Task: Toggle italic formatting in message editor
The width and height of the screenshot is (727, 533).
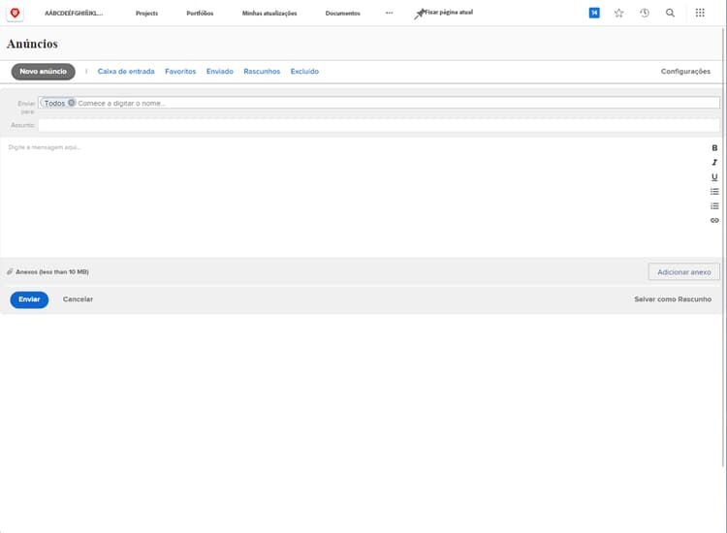Action: pos(714,162)
